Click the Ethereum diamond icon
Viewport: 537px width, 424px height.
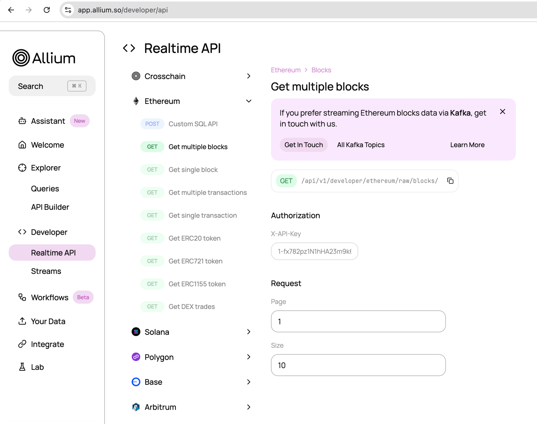[136, 101]
